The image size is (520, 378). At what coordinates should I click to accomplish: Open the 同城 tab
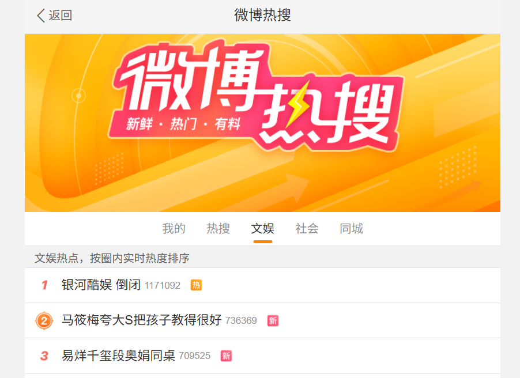[x=352, y=228]
